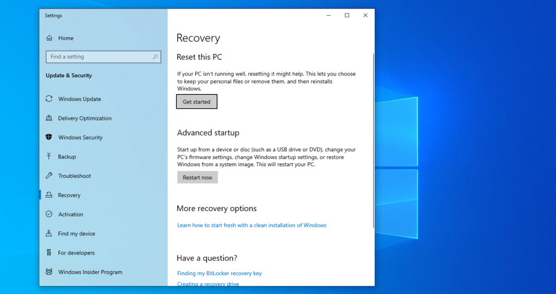Click the Restart now button

[197, 177]
